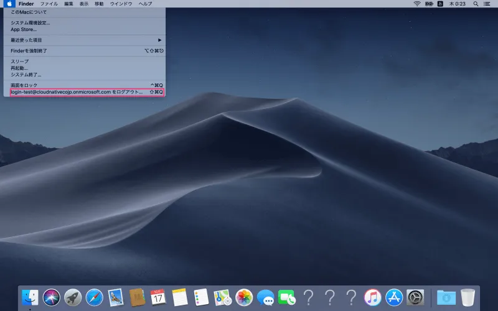The image size is (498, 311).
Task: Open Spotlight search magnifier
Action: click(x=472, y=4)
